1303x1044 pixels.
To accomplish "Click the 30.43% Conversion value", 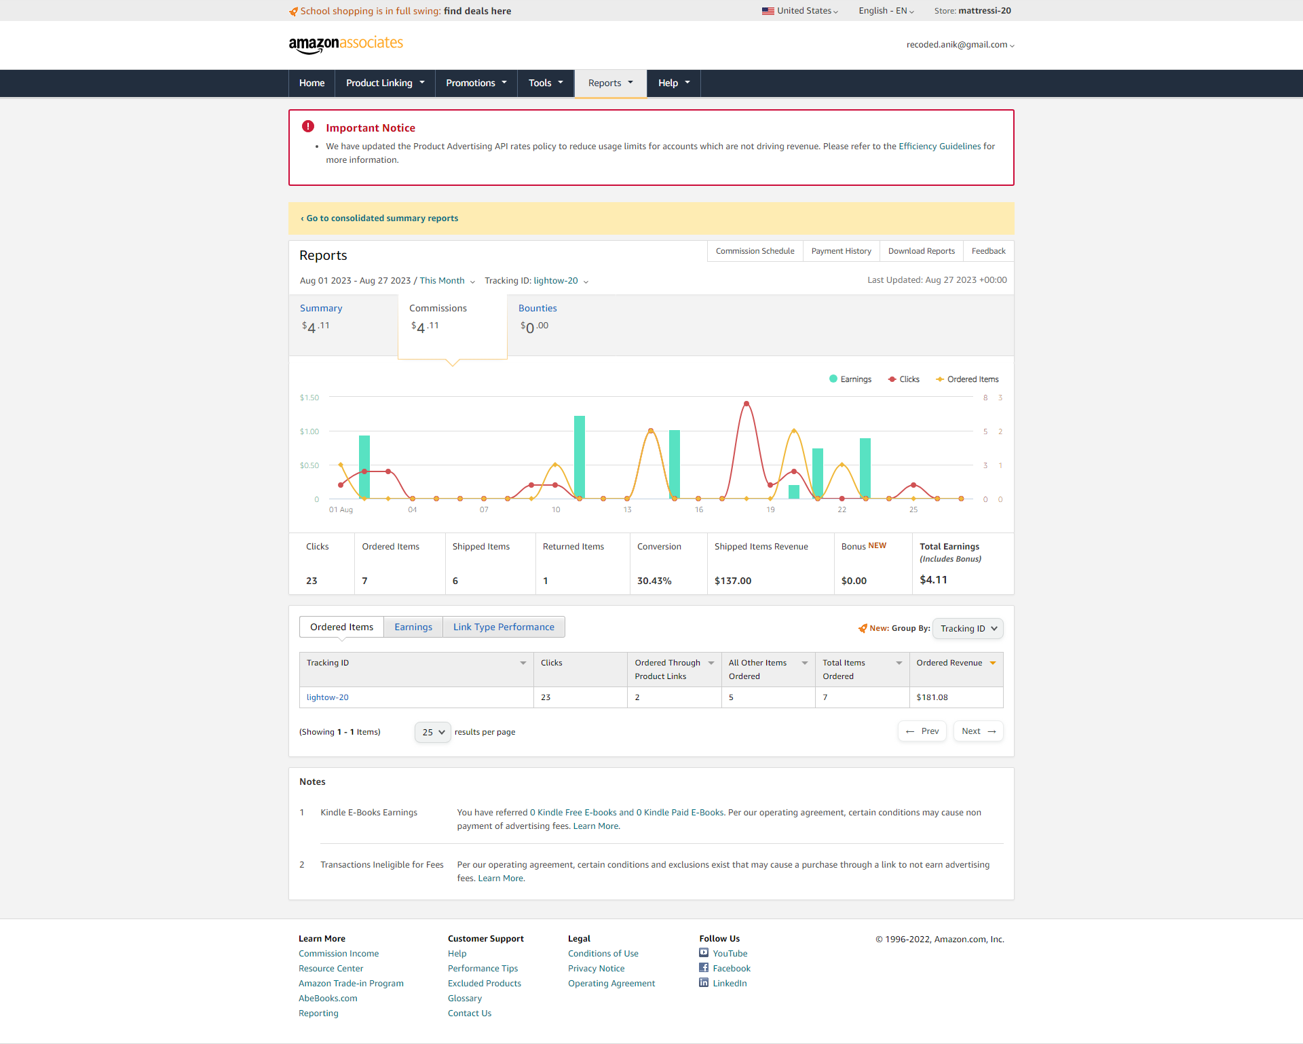I will tap(654, 581).
